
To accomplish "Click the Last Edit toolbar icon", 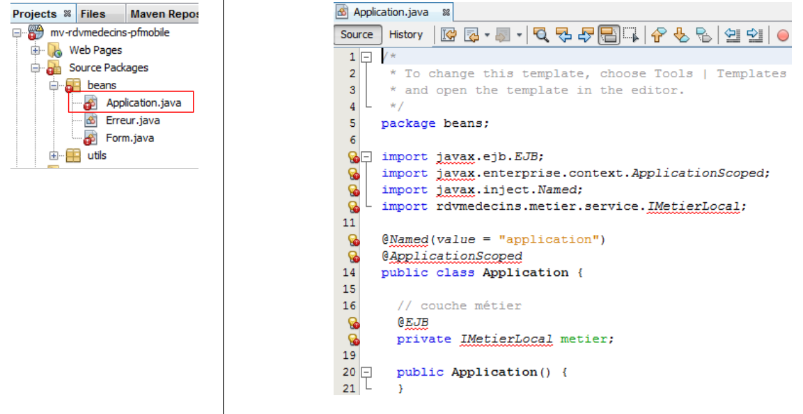I will tap(448, 35).
